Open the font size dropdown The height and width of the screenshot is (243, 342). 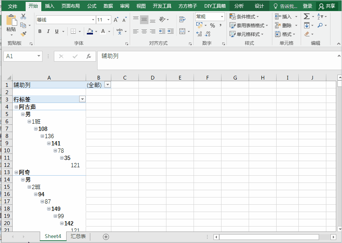click(x=108, y=20)
